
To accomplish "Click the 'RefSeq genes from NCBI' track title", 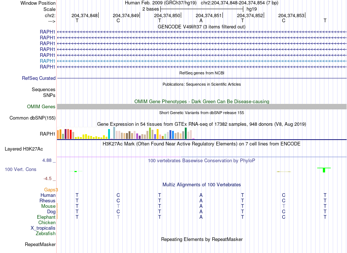I will pyautogui.click(x=202, y=73).
